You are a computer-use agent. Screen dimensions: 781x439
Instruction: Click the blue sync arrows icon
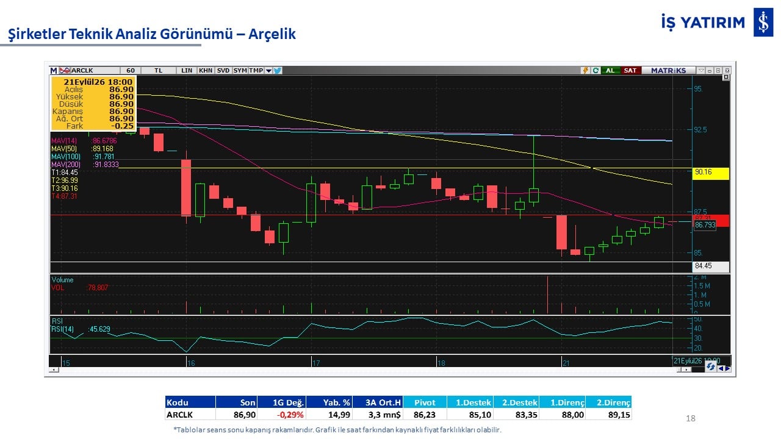click(x=711, y=366)
